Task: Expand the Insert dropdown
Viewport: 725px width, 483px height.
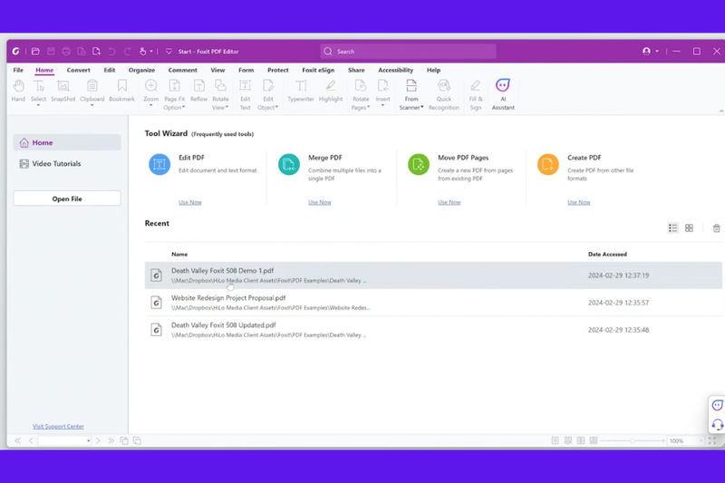Action: coord(382,106)
